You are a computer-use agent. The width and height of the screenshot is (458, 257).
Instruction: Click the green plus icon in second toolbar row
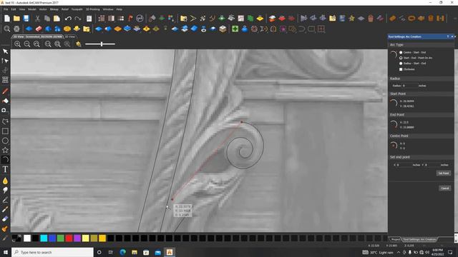pyautogui.click(x=235, y=29)
